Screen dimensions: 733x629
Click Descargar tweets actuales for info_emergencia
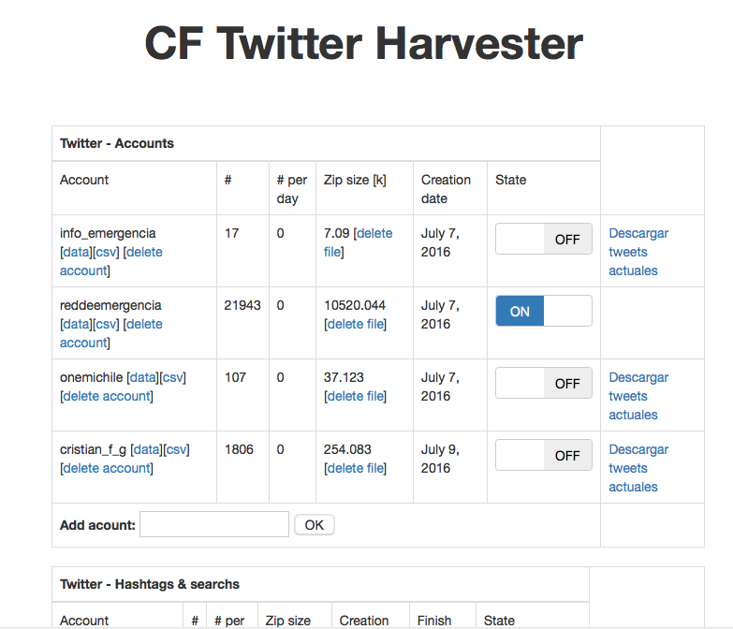click(638, 252)
